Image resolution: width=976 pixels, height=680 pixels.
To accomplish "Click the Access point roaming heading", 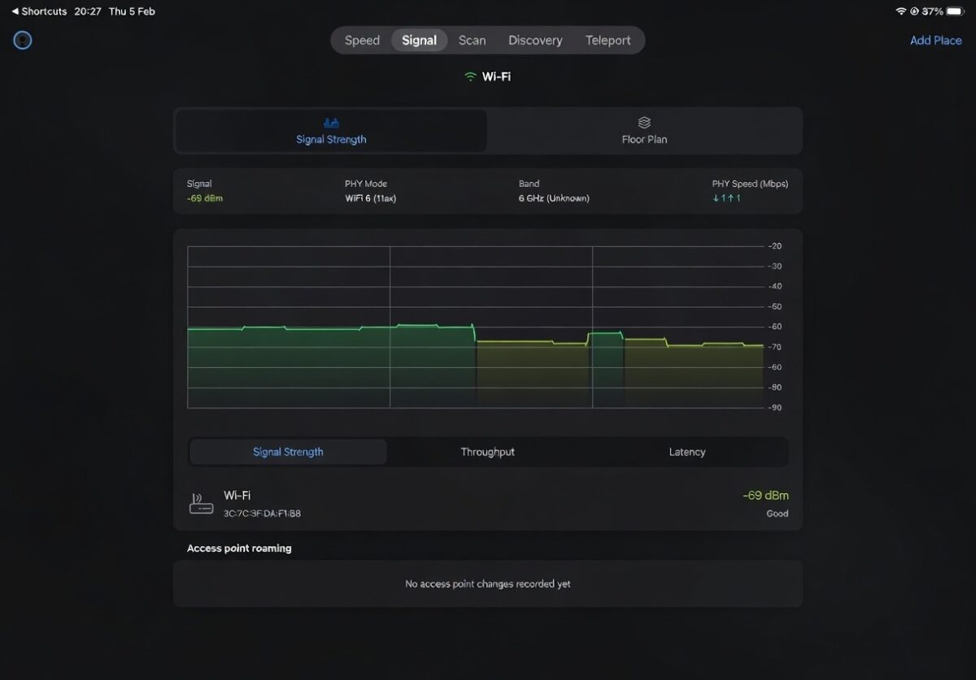I will point(239,548).
